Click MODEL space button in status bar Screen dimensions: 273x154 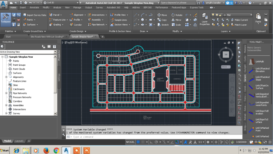pyautogui.click(x=130, y=142)
